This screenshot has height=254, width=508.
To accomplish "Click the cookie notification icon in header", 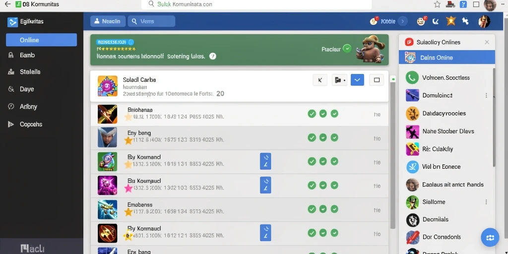I will click(x=421, y=21).
